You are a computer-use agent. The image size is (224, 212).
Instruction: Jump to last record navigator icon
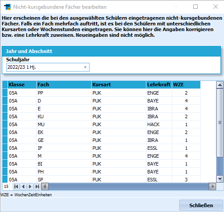[37, 187]
